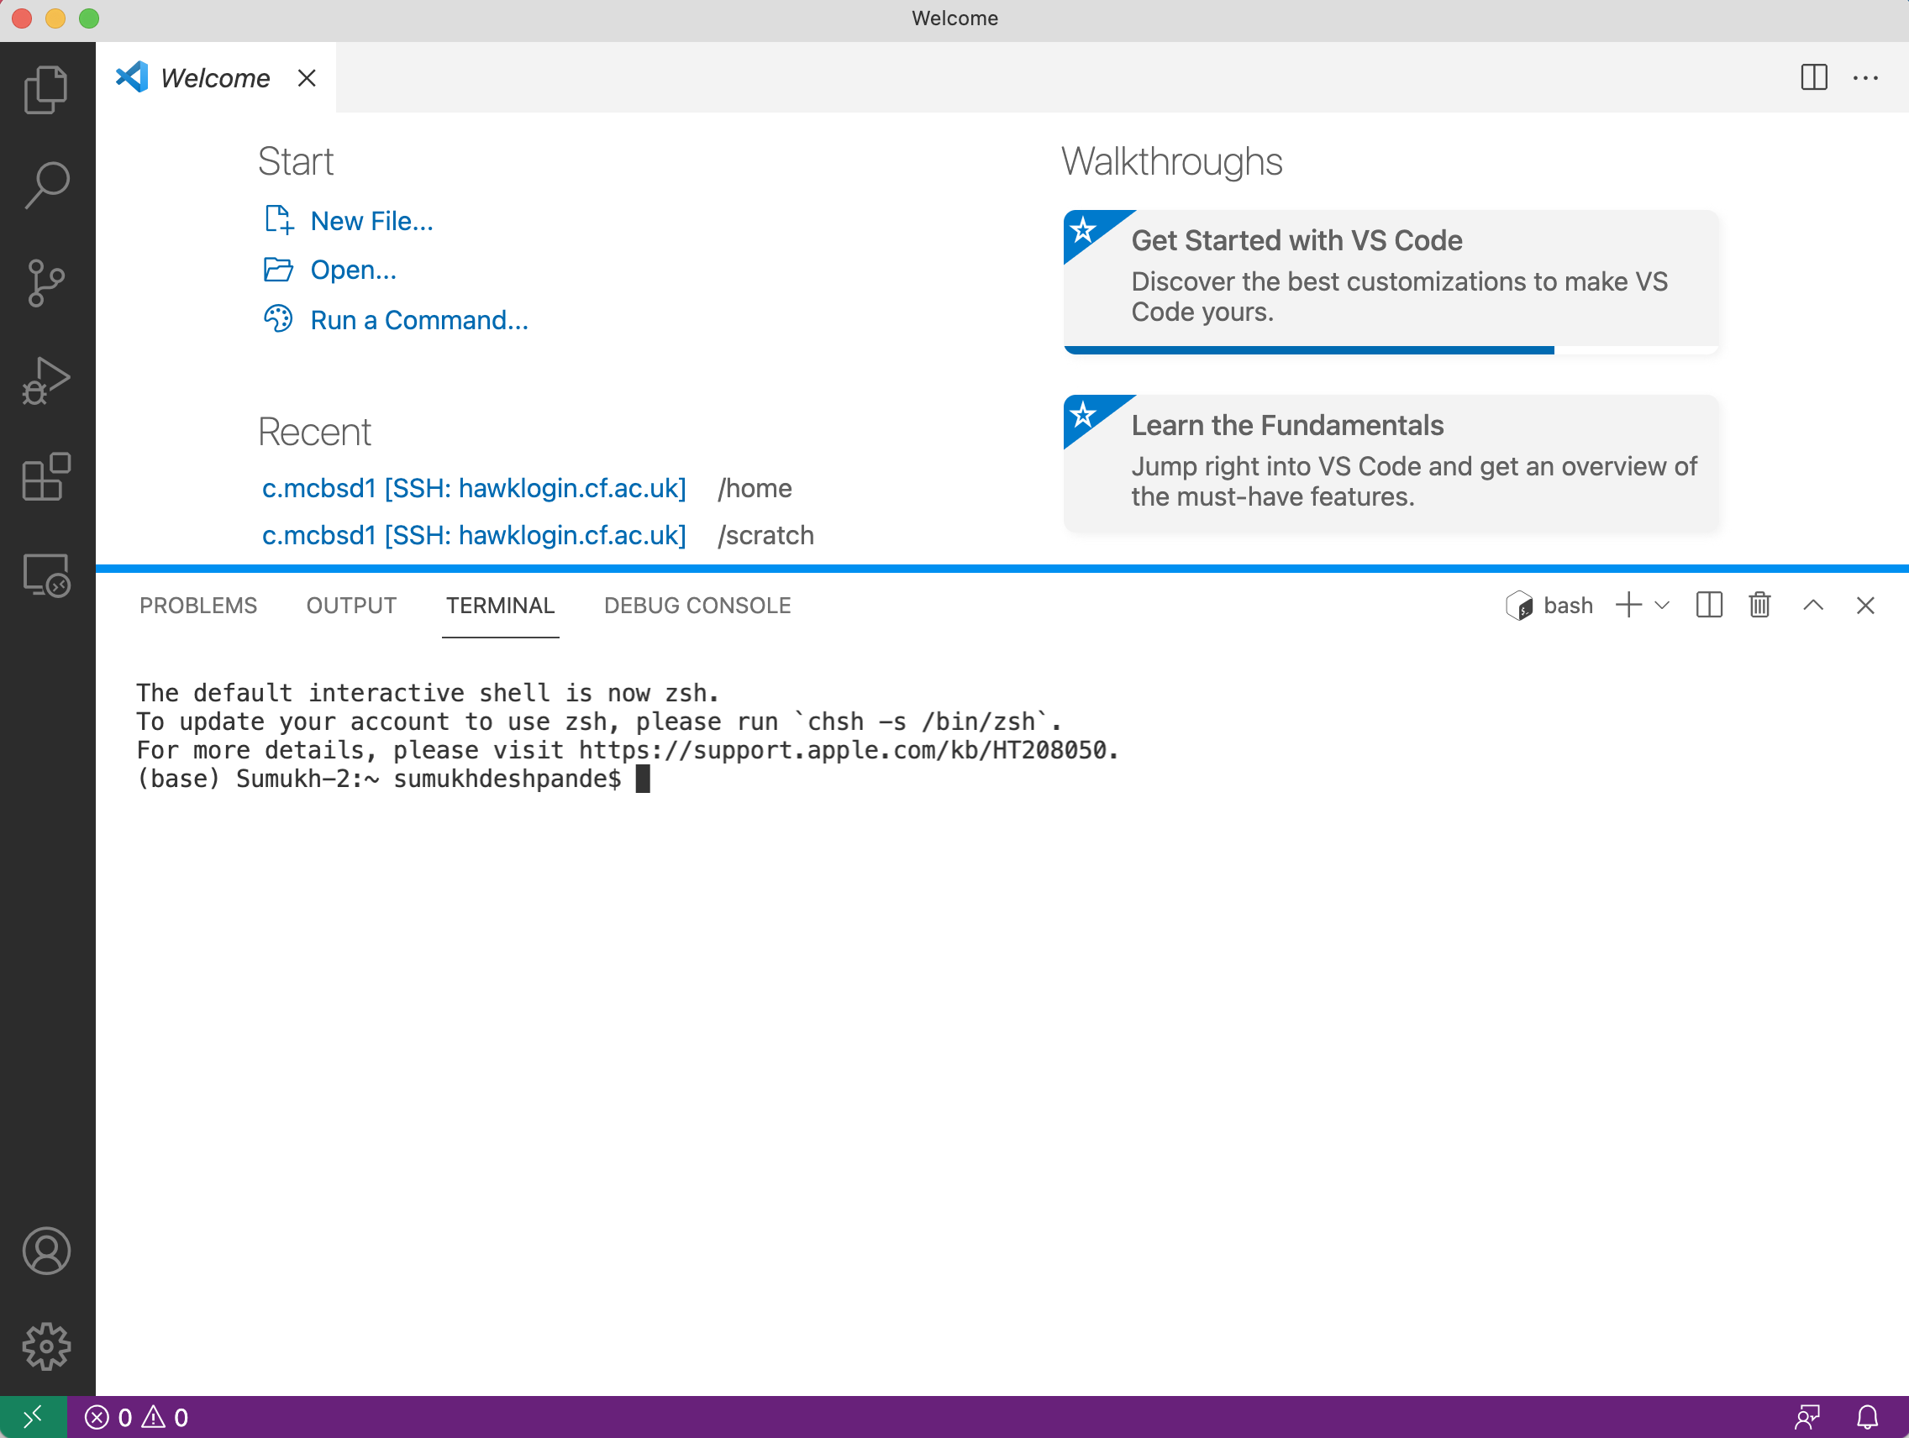Show errors and warnings count in status bar
The image size is (1909, 1438).
click(136, 1417)
